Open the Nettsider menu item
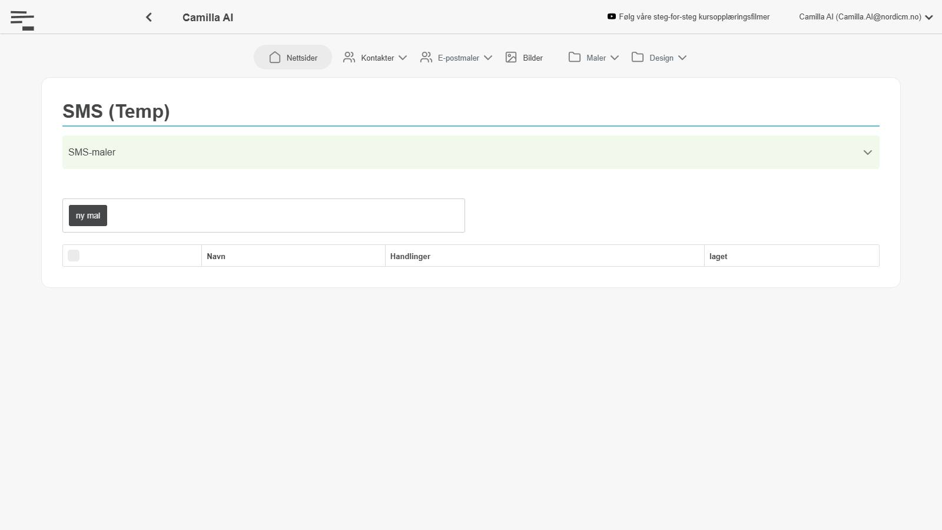 [x=293, y=57]
